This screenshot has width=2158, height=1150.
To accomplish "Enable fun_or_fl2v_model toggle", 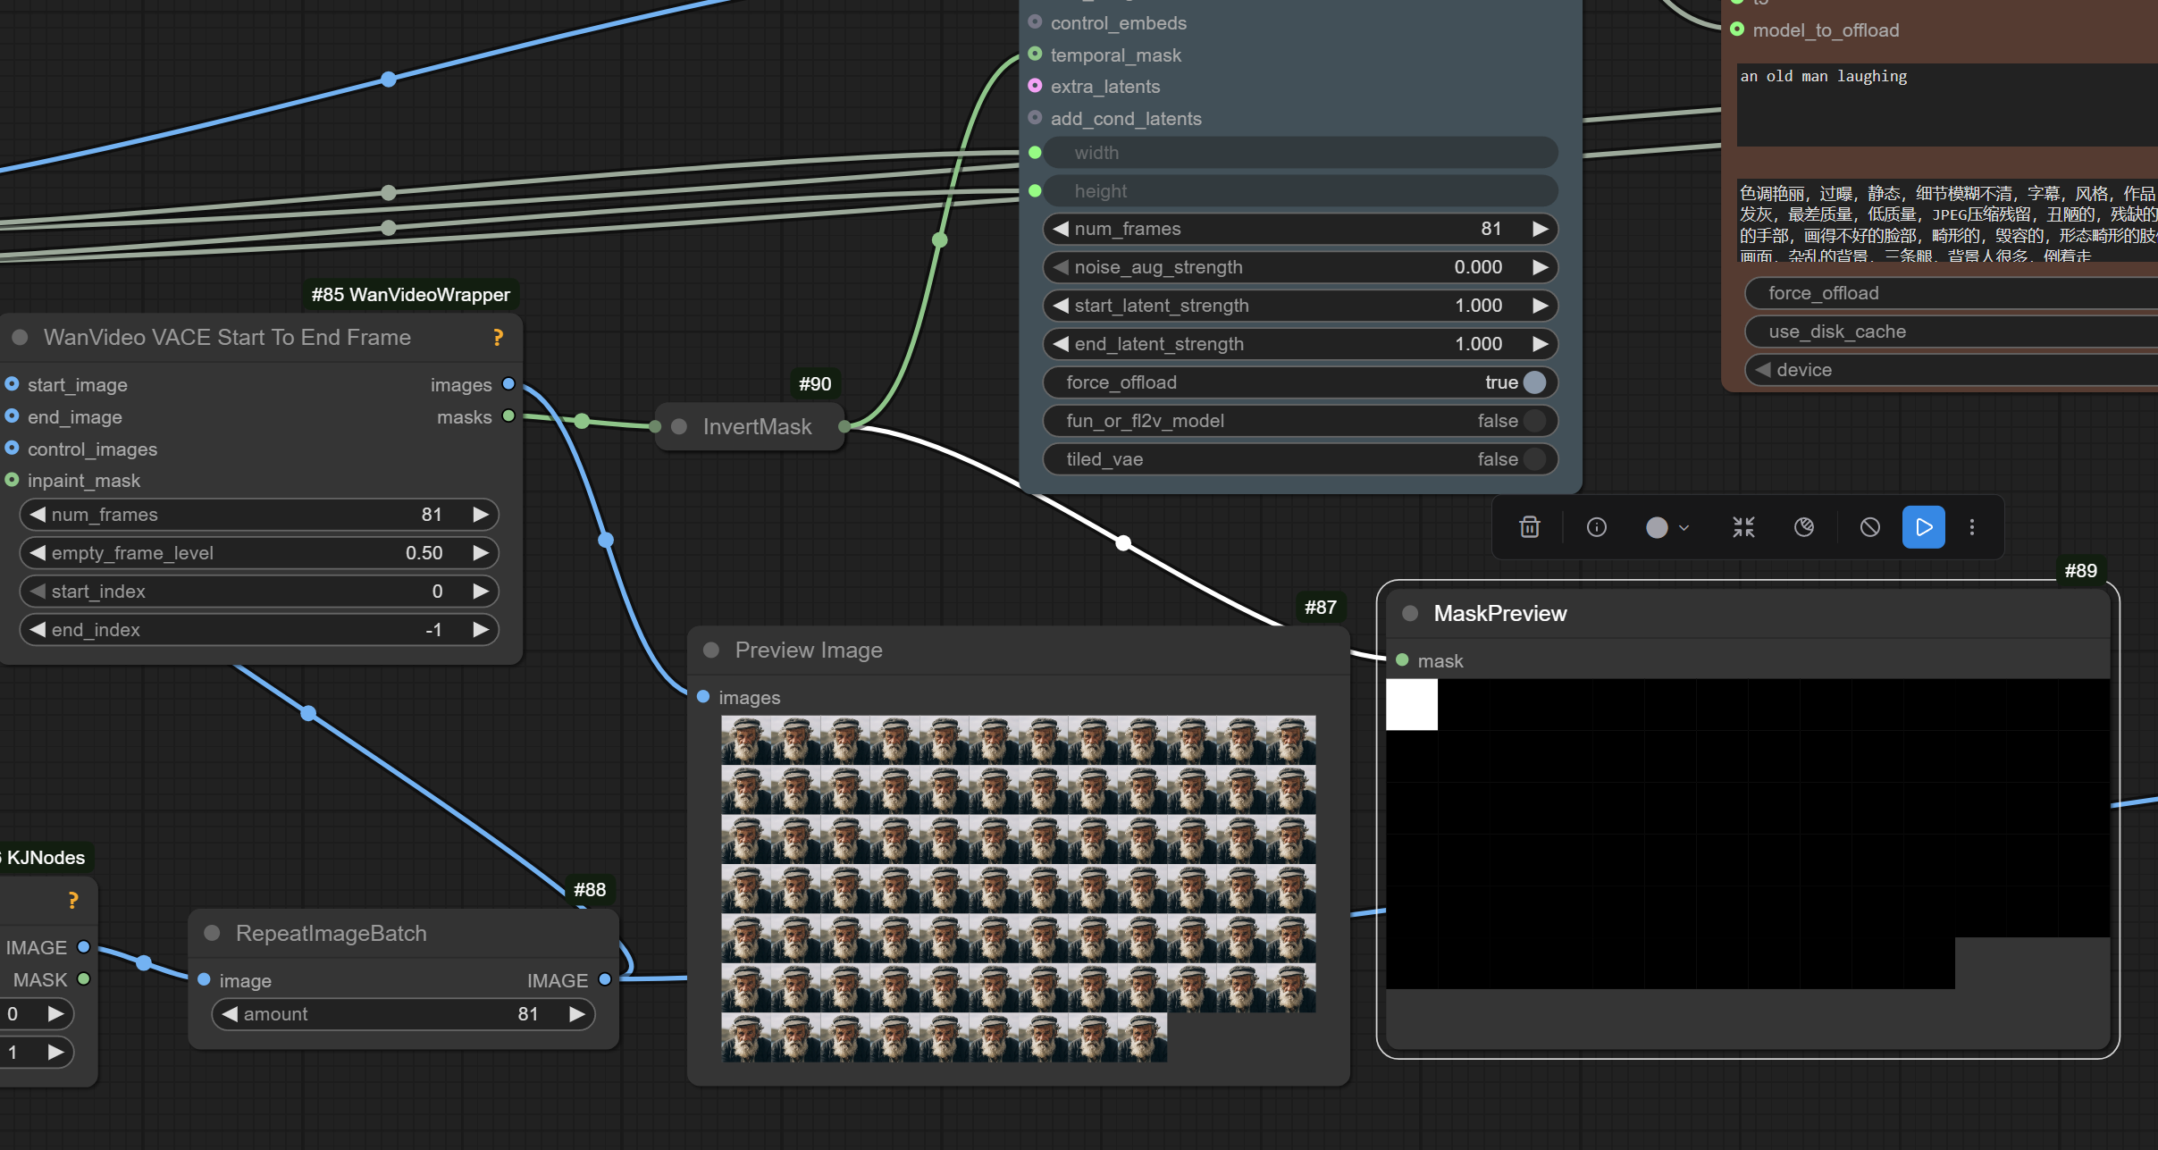I will [x=1534, y=421].
